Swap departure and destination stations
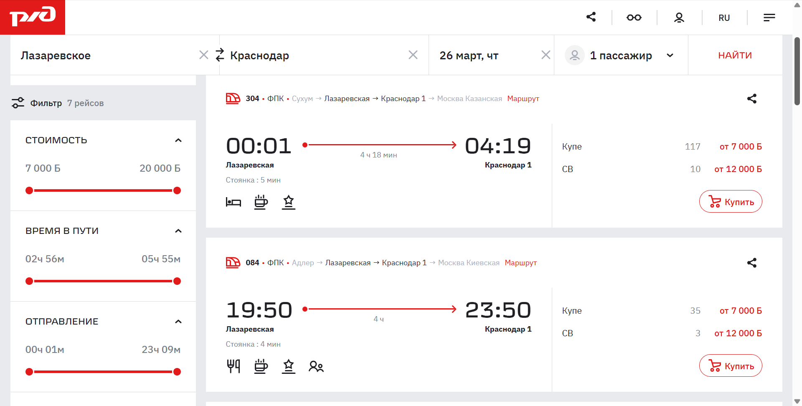802x406 pixels. coord(220,55)
